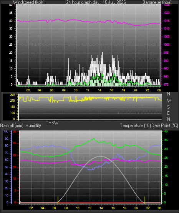
Task: Click the Rainfall (mm) label
Action: (x=12, y=125)
